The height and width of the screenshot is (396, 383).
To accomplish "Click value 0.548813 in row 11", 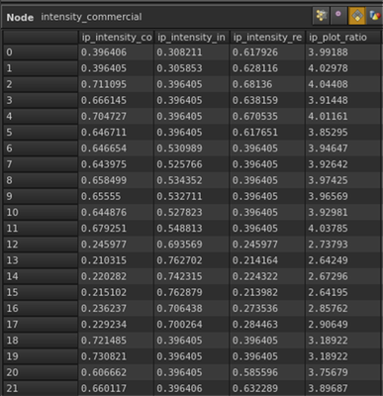I will tap(179, 229).
